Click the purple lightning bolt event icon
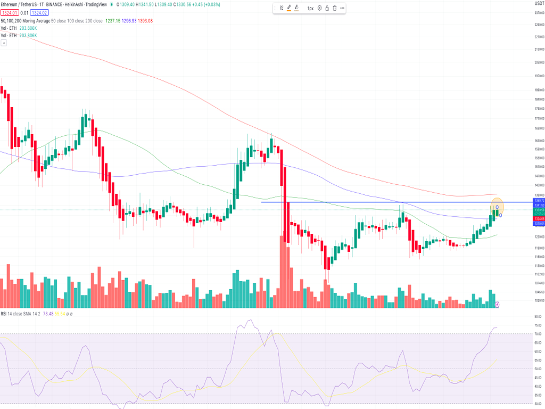The width and height of the screenshot is (545, 409). point(497,304)
